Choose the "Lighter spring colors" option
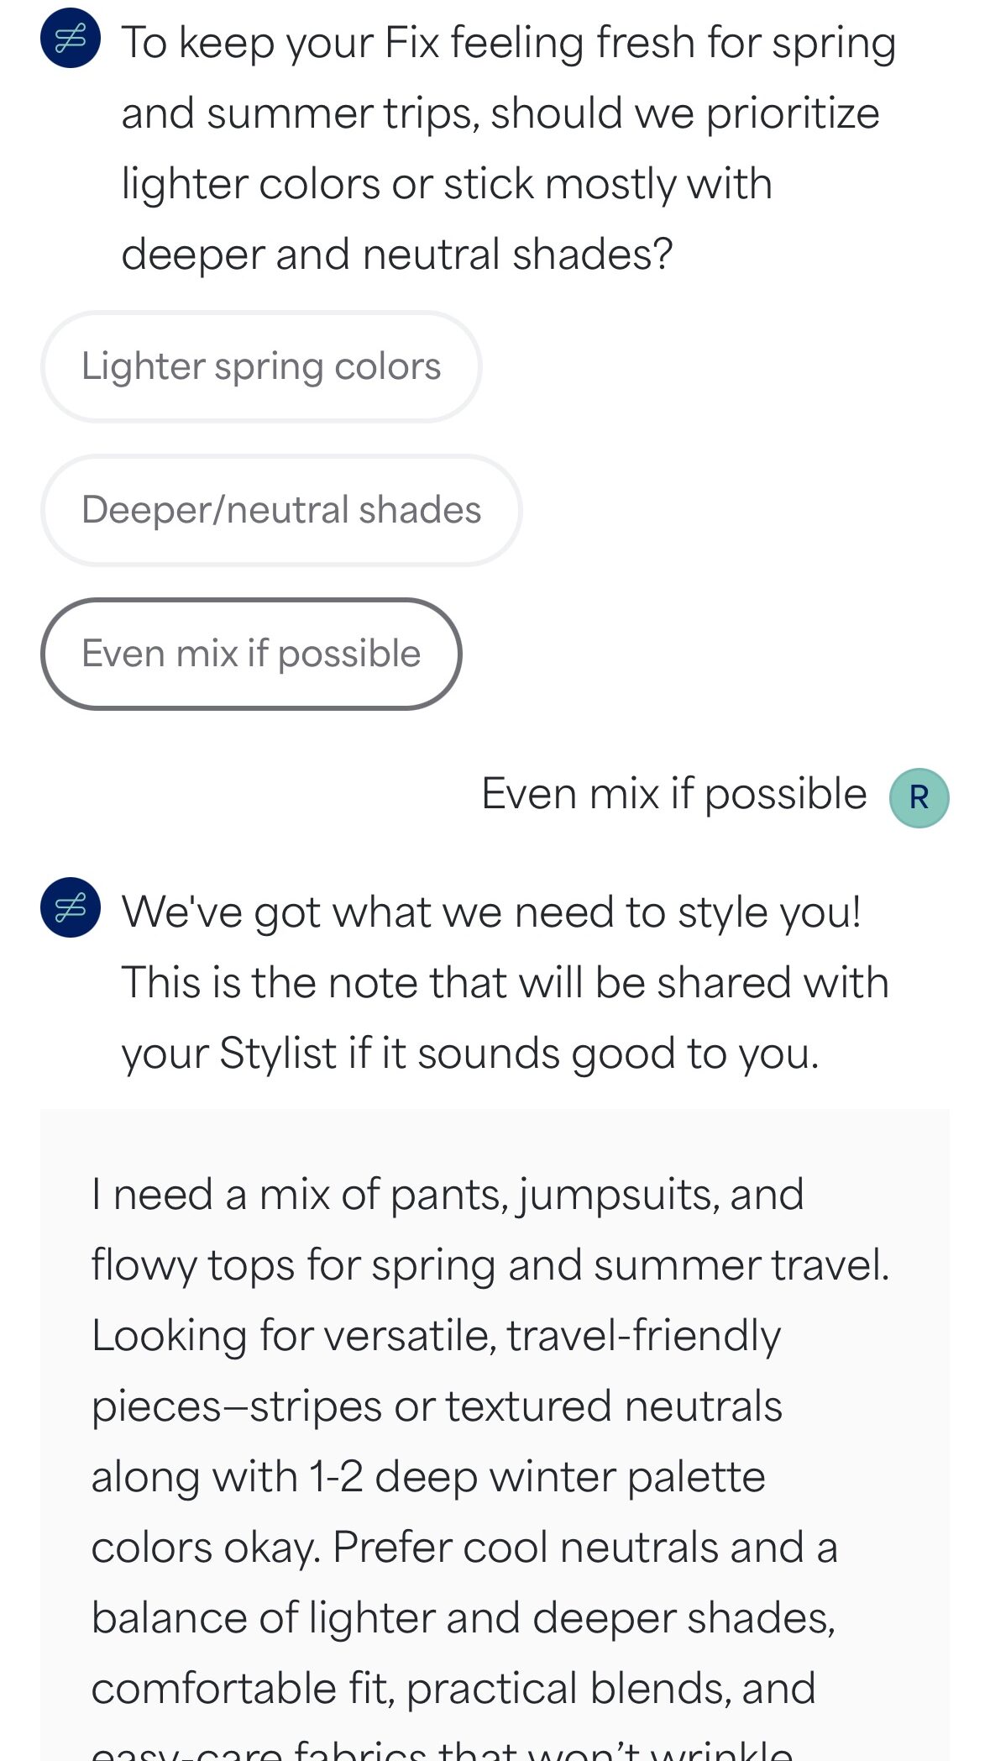This screenshot has width=990, height=1761. [261, 367]
